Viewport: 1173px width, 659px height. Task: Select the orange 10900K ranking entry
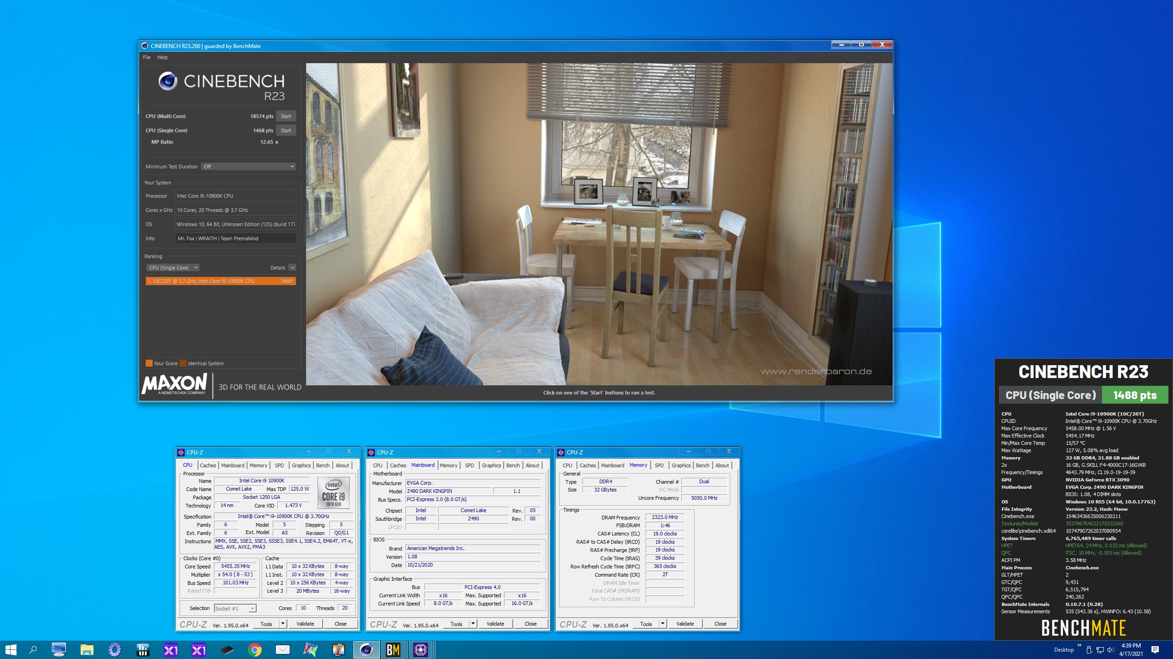tap(220, 281)
